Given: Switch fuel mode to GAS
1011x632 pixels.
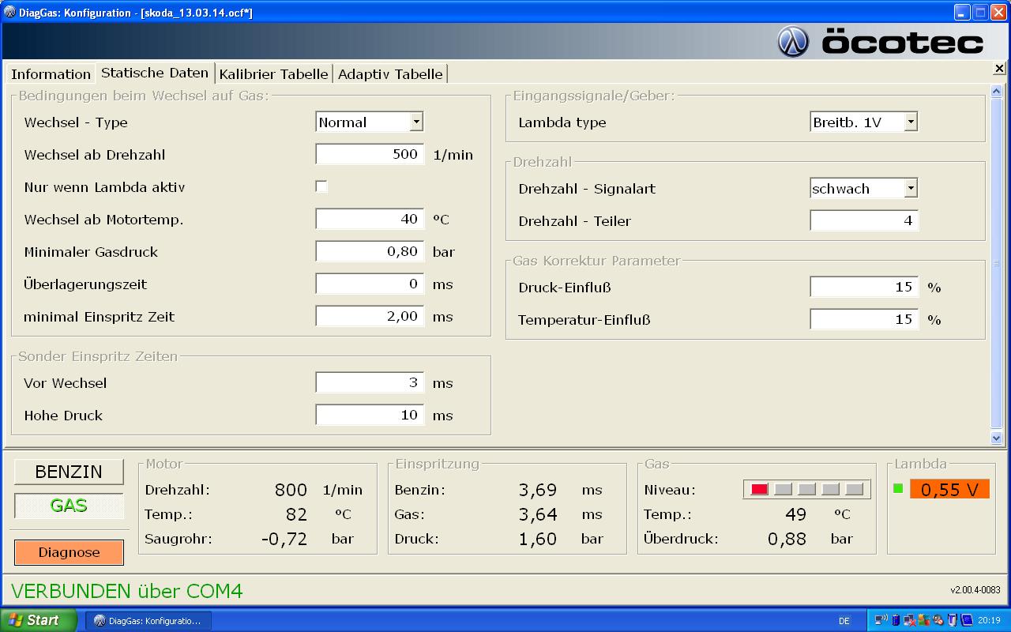Looking at the screenshot, I should coord(69,506).
